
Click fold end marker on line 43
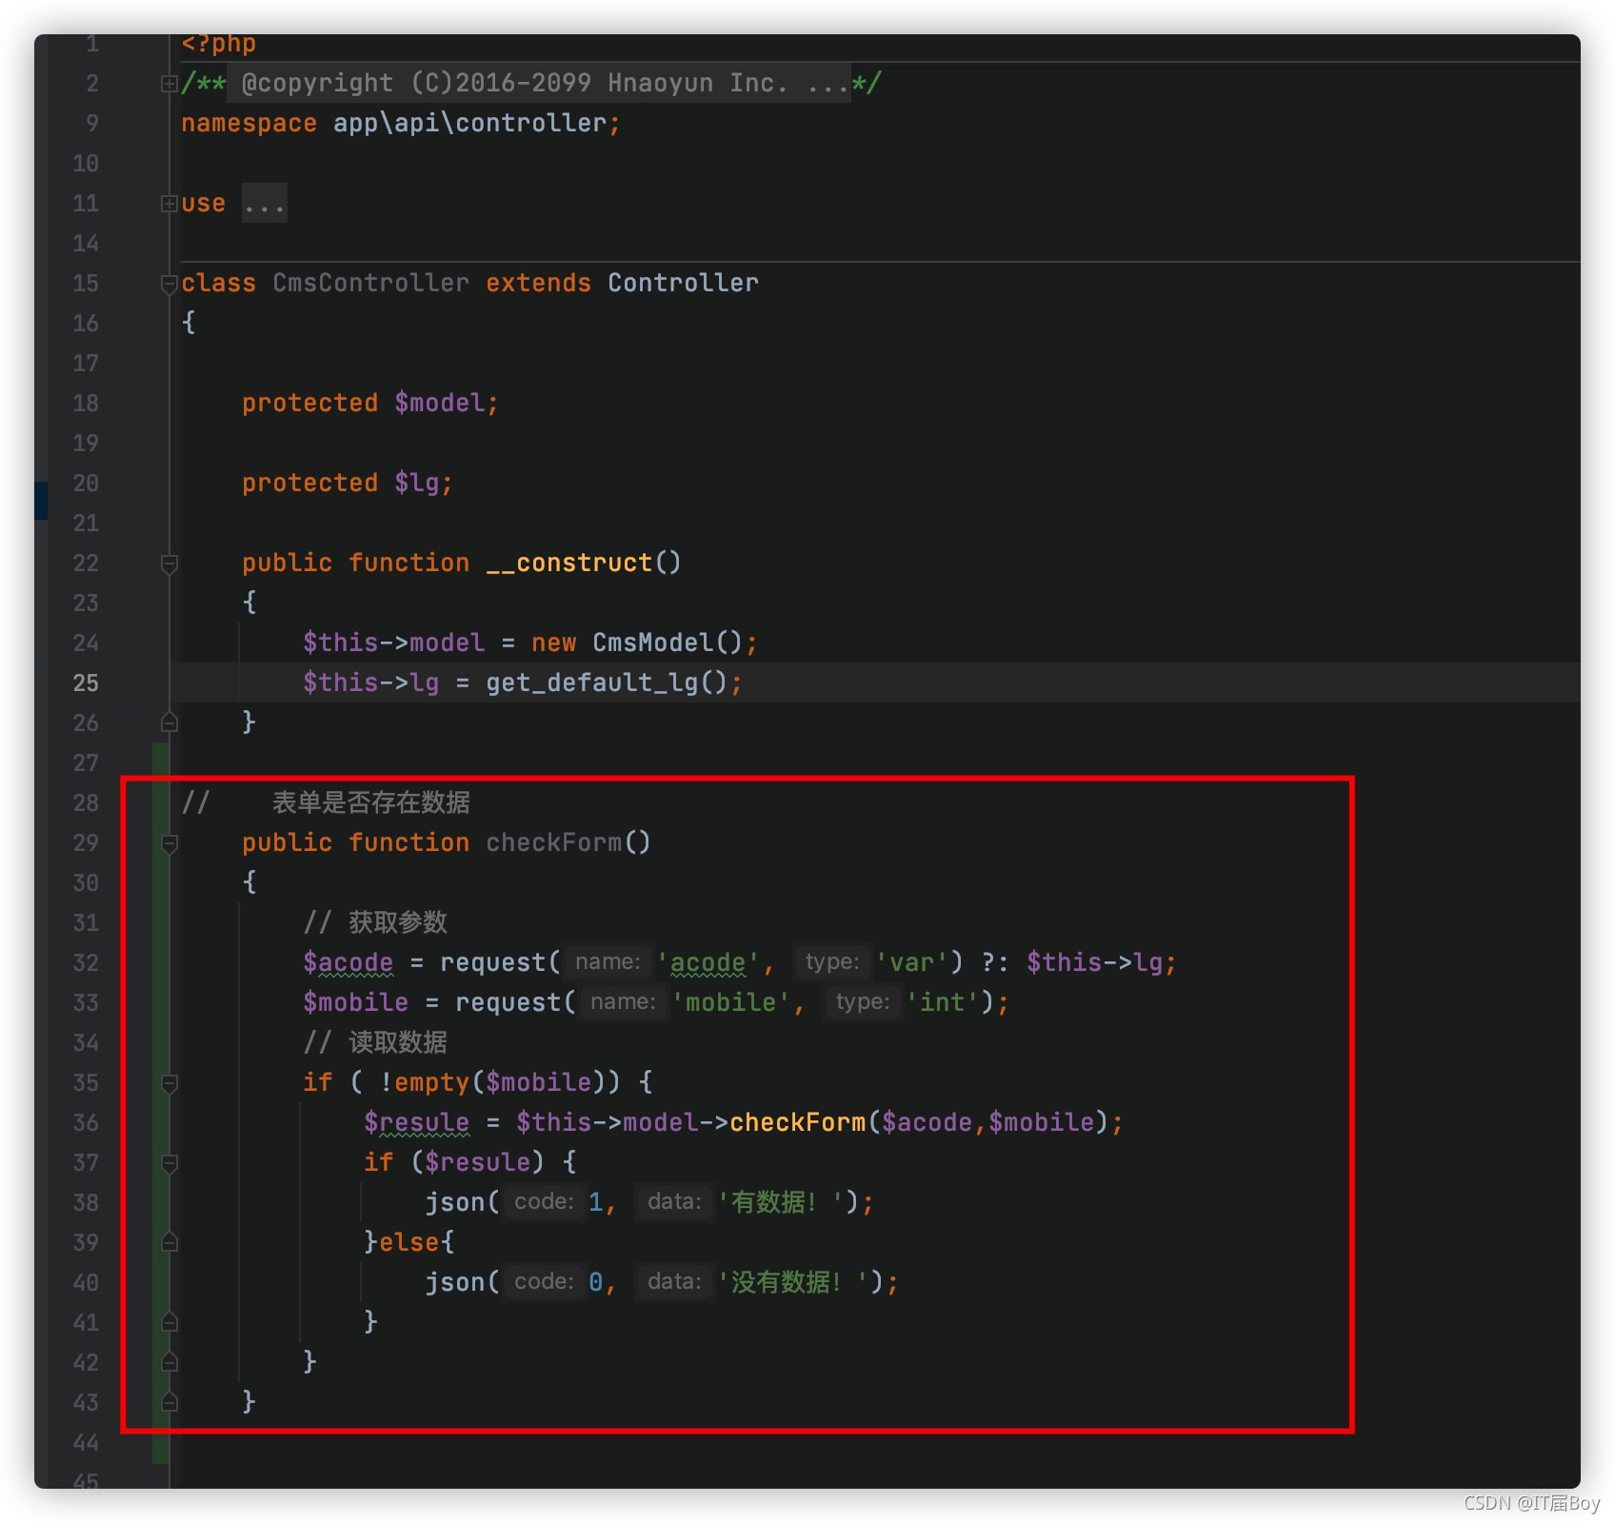pyautogui.click(x=169, y=1402)
